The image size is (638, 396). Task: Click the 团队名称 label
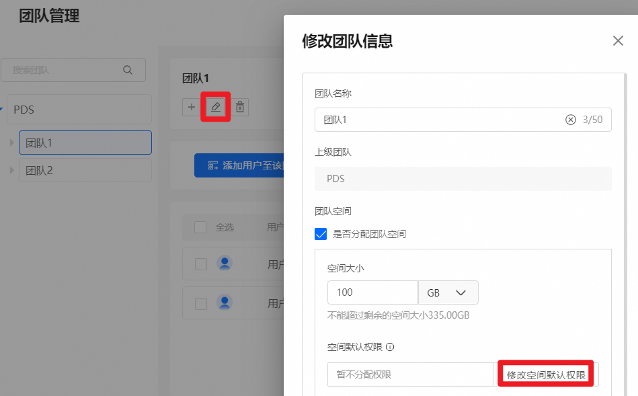[333, 93]
